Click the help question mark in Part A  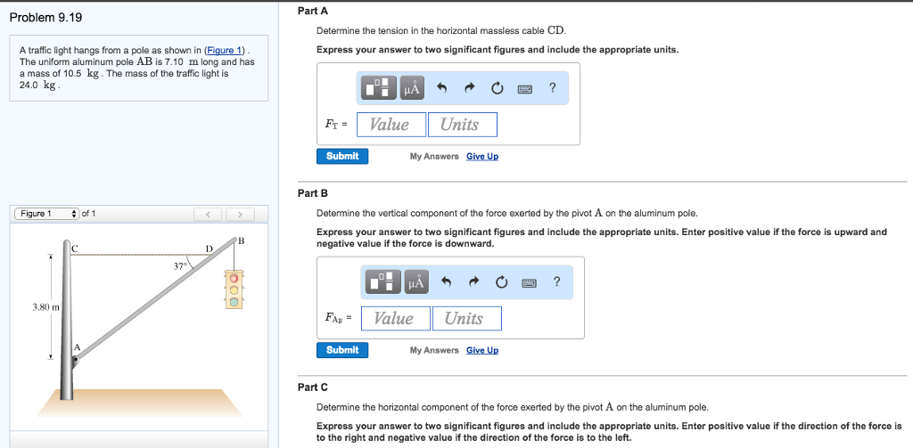coord(552,88)
